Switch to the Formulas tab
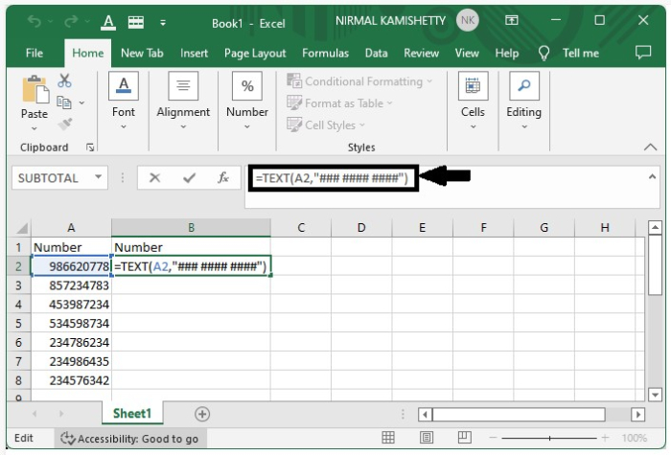The width and height of the screenshot is (671, 455). (325, 53)
